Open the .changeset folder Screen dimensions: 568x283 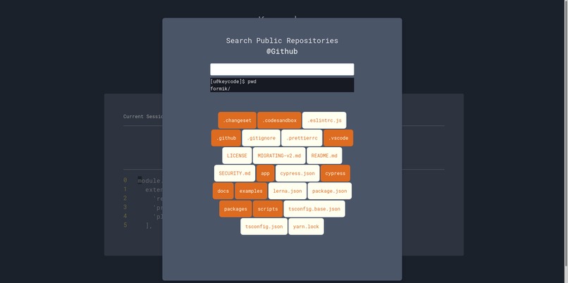click(x=237, y=120)
